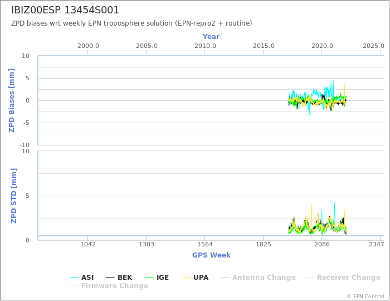Click the GPS Week axis title
Viewport: 390px width, 301px height.
tap(211, 255)
